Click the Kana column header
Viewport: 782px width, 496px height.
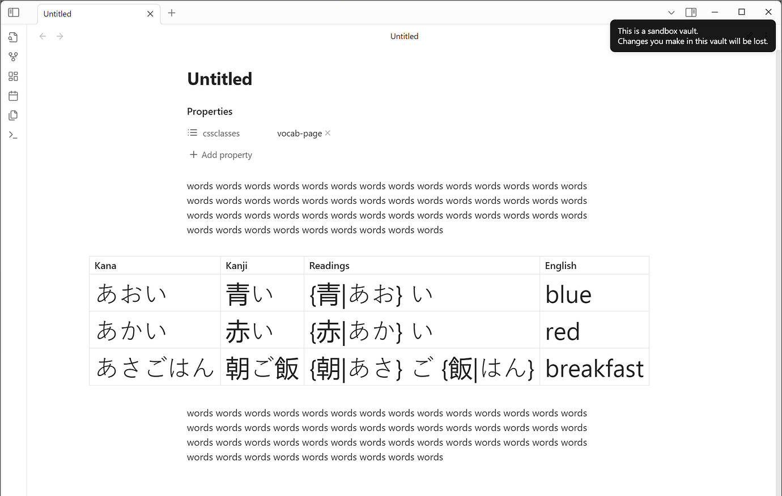(155, 266)
